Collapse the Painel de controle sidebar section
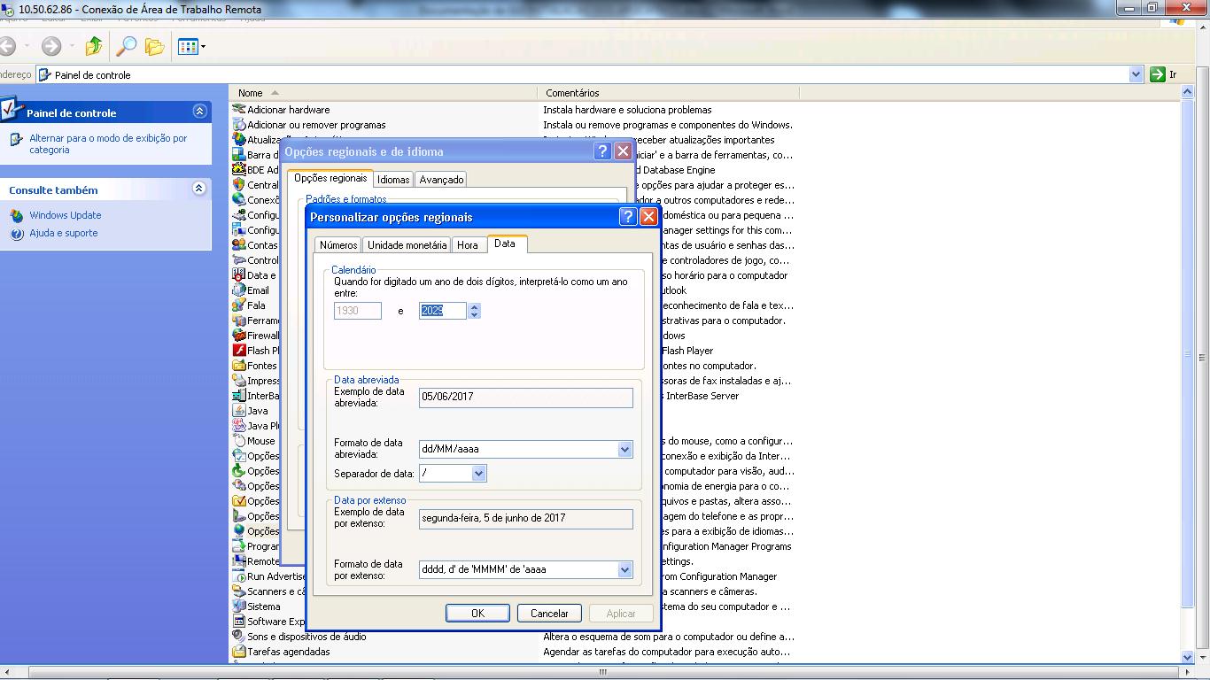The height and width of the screenshot is (680, 1210). tap(199, 112)
